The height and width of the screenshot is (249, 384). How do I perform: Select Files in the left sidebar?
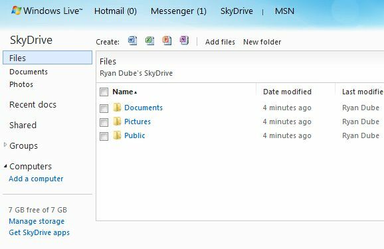pyautogui.click(x=48, y=58)
